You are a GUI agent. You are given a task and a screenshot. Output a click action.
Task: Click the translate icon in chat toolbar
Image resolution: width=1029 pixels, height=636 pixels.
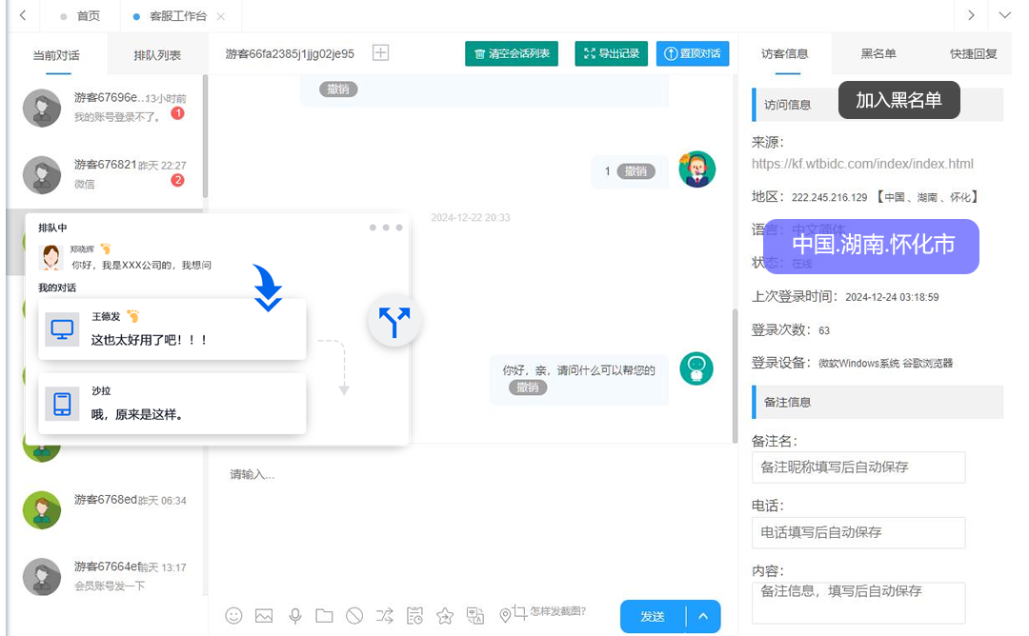[x=475, y=616]
